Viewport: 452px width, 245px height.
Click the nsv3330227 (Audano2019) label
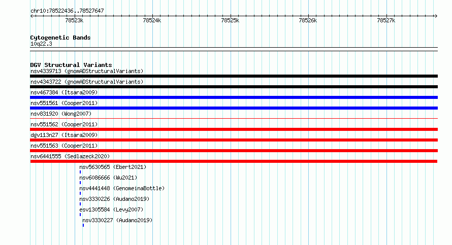(117, 220)
